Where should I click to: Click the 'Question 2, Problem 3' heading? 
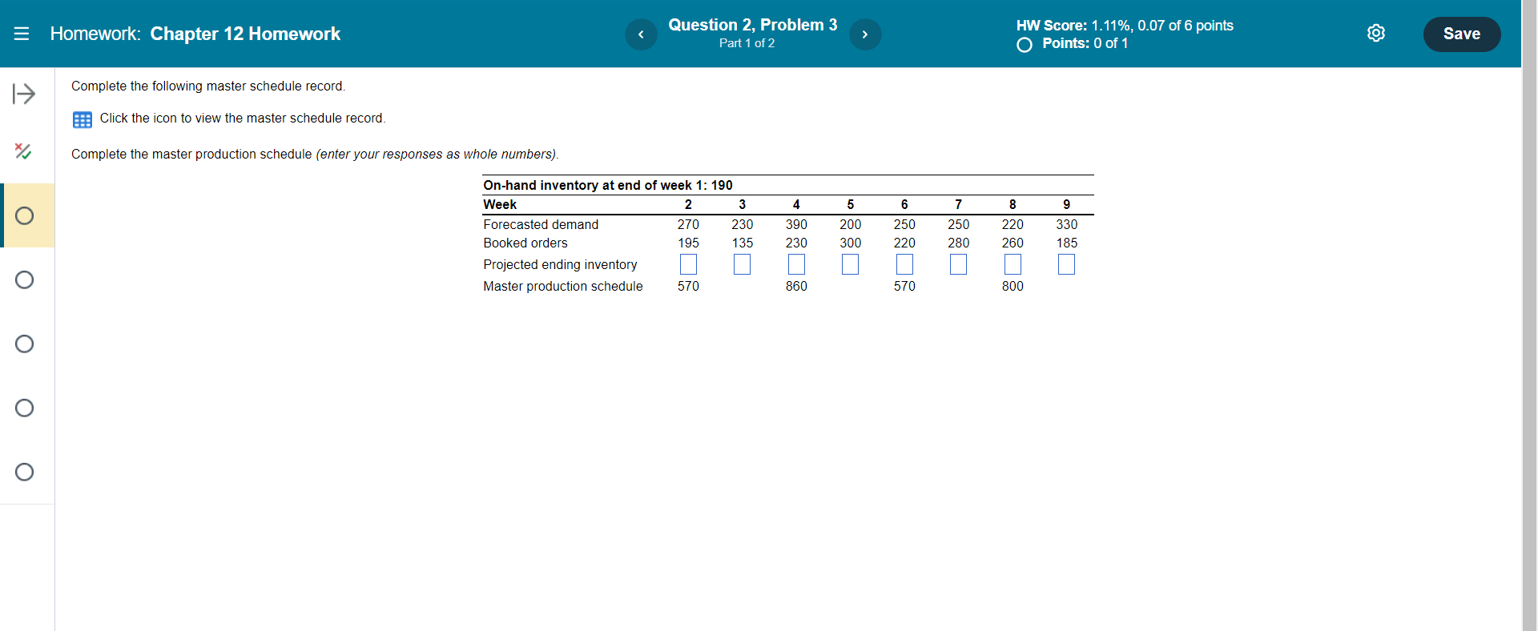click(x=753, y=25)
